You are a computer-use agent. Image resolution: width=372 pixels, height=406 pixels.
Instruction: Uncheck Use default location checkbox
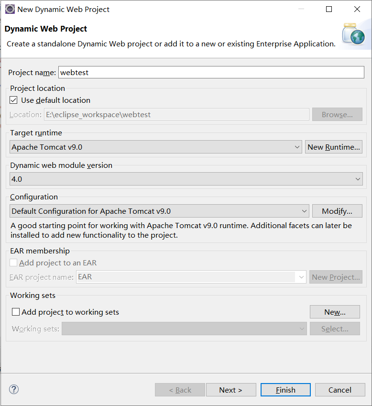click(13, 100)
